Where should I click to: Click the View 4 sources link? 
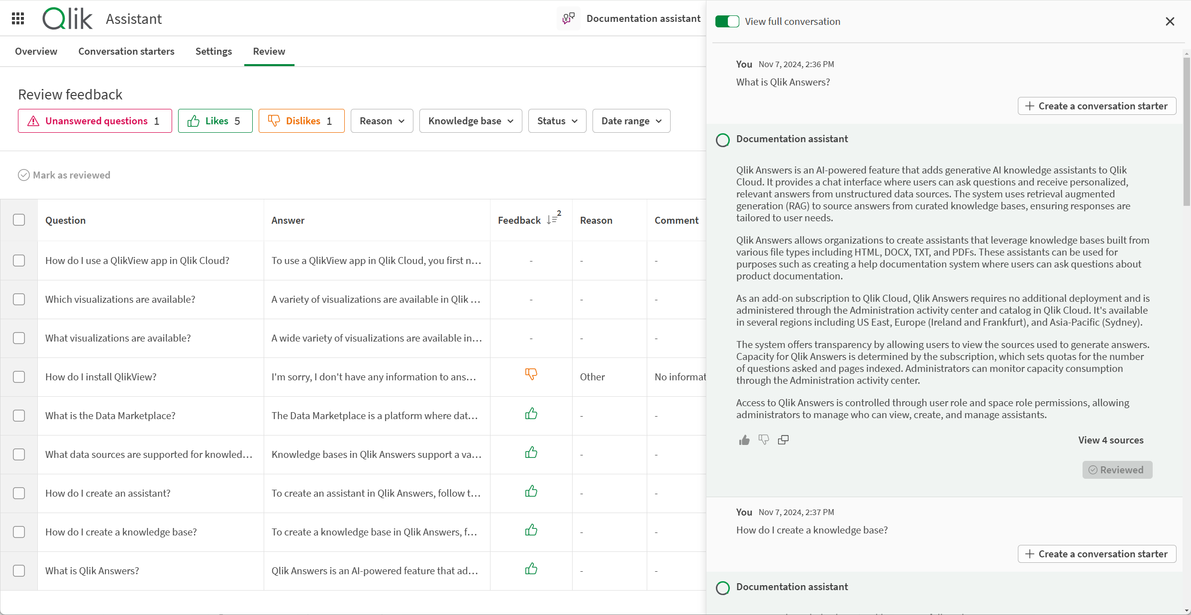point(1110,439)
